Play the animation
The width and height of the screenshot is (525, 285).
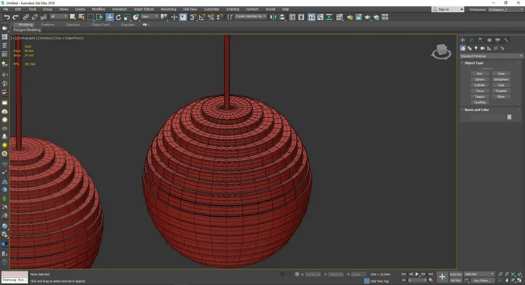point(417,274)
